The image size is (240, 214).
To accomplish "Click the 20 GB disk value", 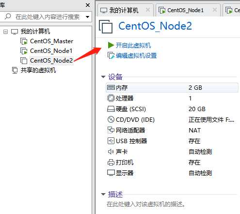I will [x=197, y=109].
